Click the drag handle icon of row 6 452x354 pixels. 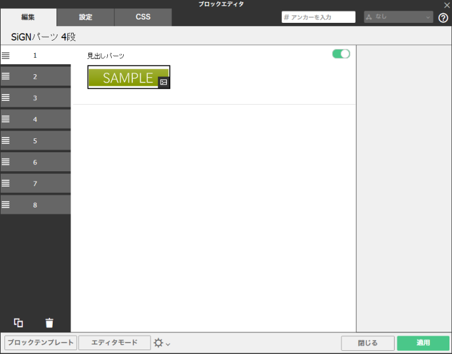[x=6, y=162]
